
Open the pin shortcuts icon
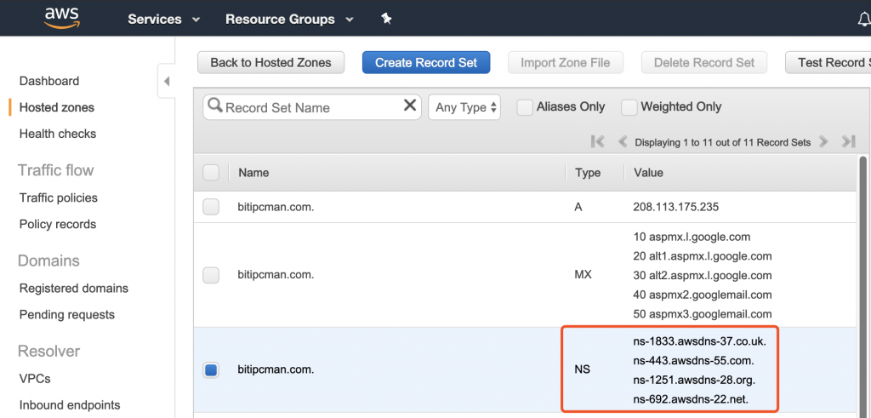[387, 19]
